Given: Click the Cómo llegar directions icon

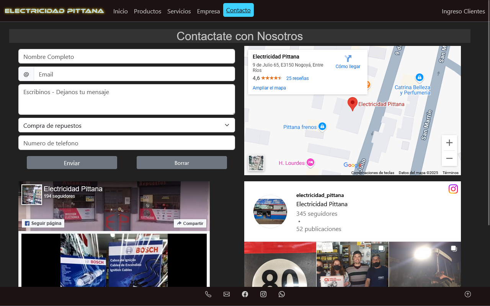Looking at the screenshot, I should [x=348, y=59].
